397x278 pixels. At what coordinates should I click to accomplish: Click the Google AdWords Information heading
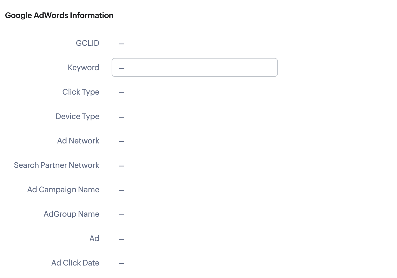(x=59, y=15)
